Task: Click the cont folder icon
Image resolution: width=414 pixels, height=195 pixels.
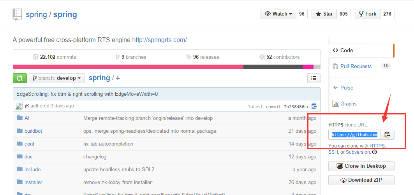Action: point(20,143)
